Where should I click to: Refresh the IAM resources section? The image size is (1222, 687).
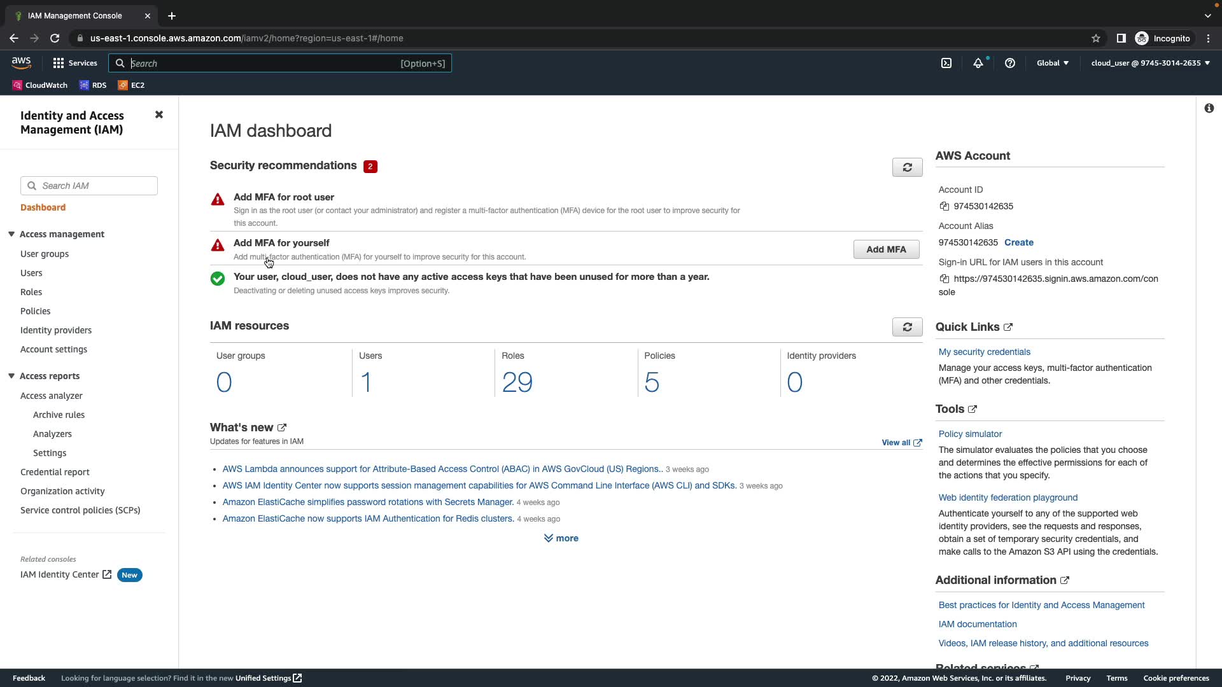(907, 327)
